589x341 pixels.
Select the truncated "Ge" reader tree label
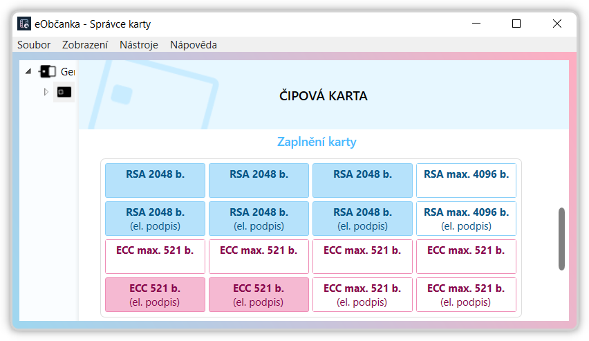pos(67,71)
